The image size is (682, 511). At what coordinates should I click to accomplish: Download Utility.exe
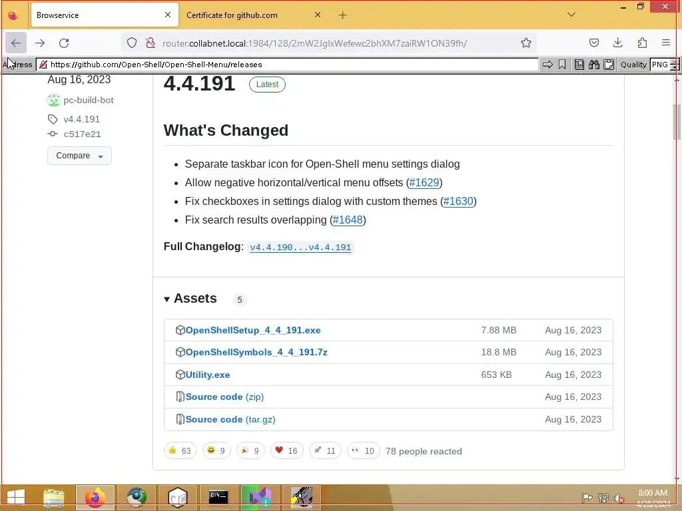(208, 375)
